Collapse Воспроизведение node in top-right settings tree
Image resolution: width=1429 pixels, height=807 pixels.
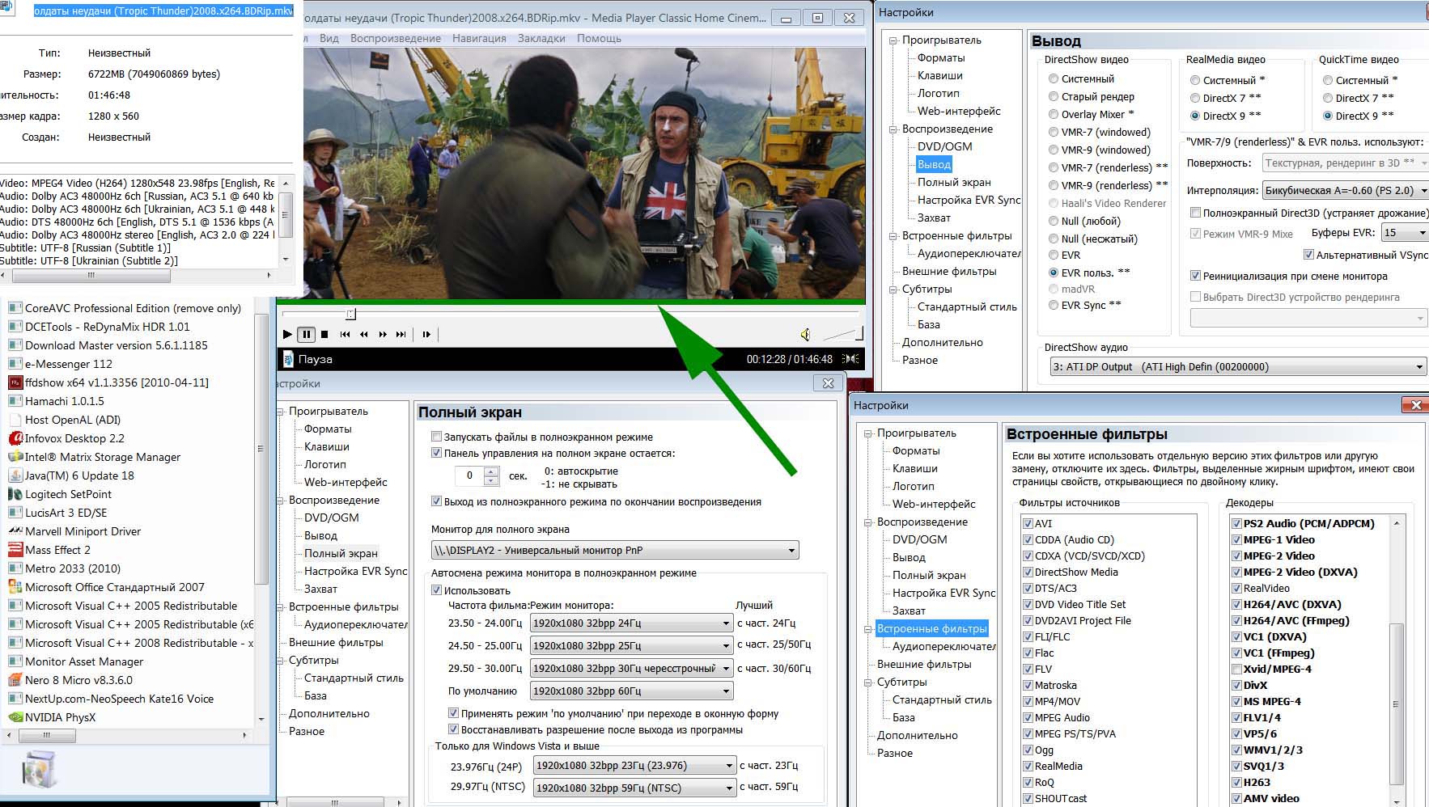coord(893,129)
